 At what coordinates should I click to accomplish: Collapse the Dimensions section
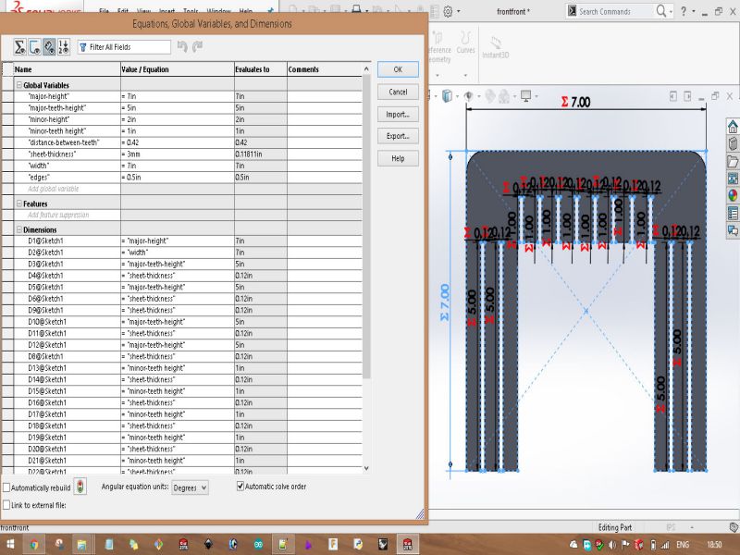[x=19, y=229]
